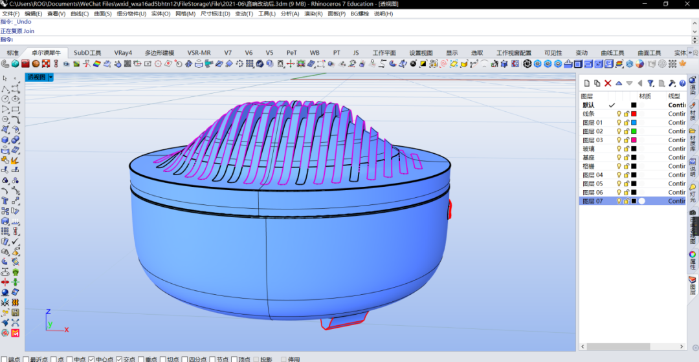Open the 曲线(C) menu
The height and width of the screenshot is (362, 699).
point(80,14)
